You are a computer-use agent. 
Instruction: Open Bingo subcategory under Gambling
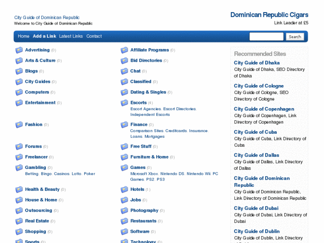click(x=46, y=174)
